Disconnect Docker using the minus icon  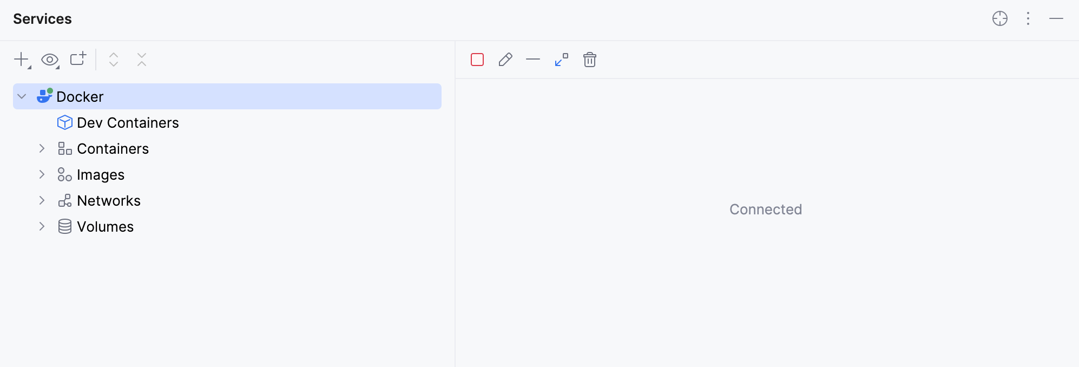pyautogui.click(x=533, y=60)
